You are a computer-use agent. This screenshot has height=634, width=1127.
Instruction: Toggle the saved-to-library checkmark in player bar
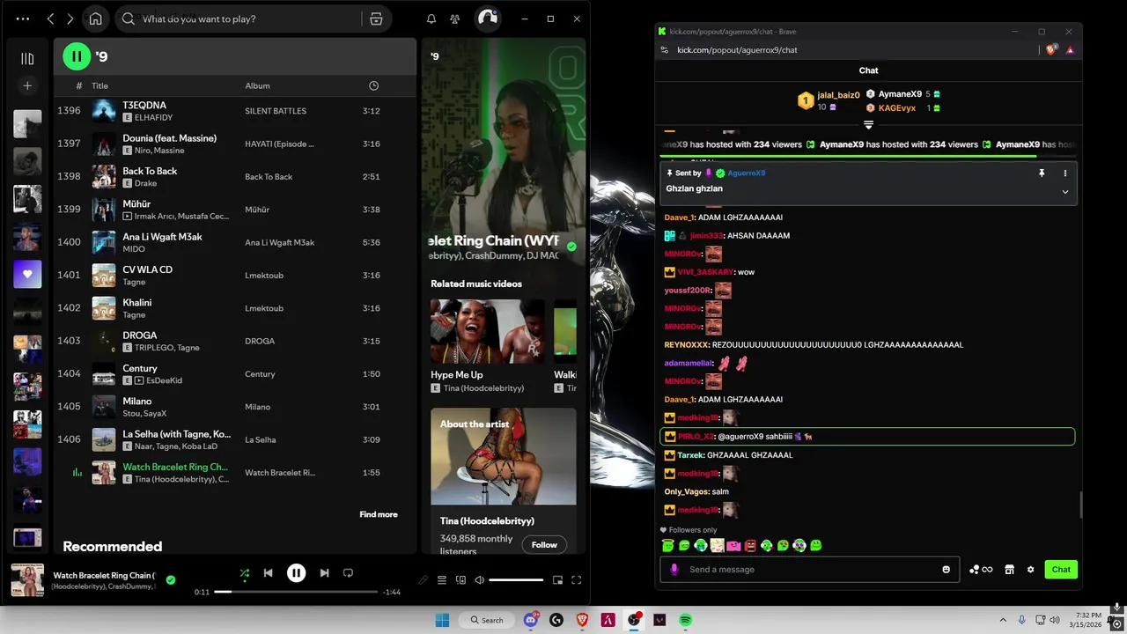coord(171,579)
